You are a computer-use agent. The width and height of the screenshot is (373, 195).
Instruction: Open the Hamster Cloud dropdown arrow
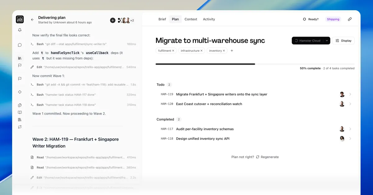(x=327, y=41)
